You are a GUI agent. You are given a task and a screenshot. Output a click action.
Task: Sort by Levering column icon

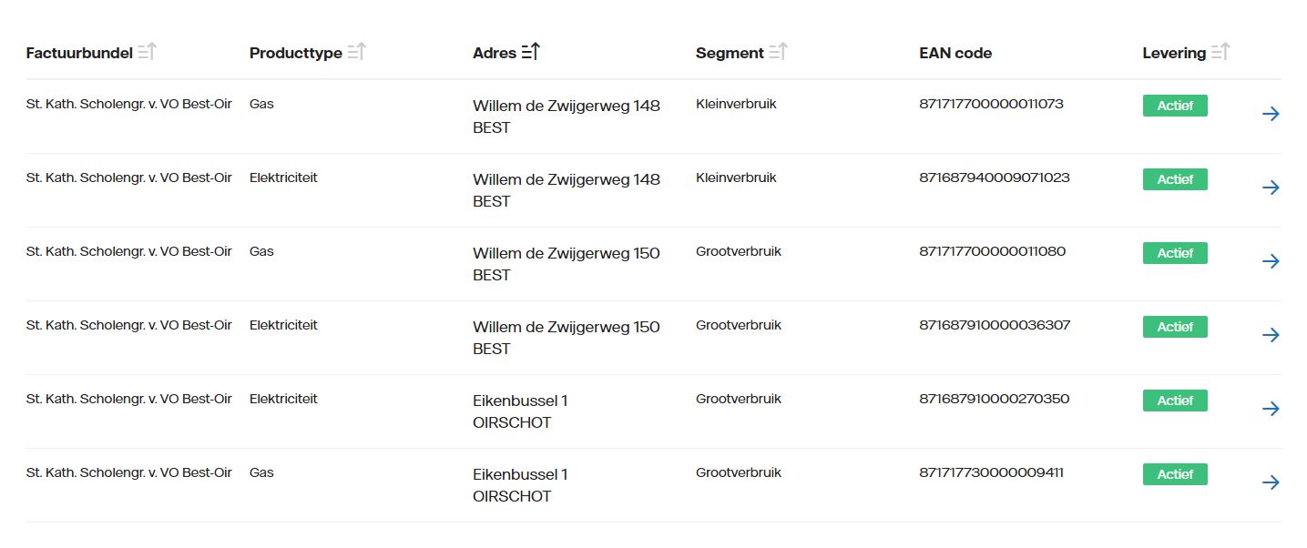(x=1220, y=53)
